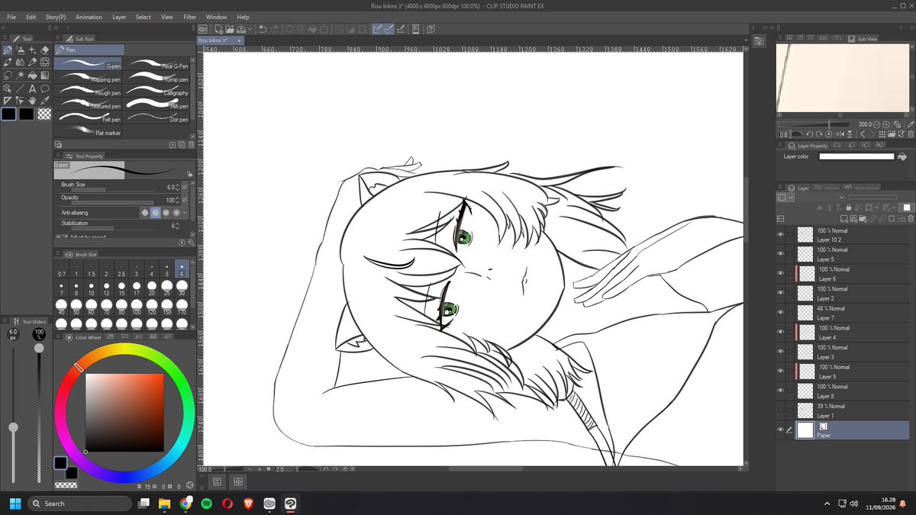The width and height of the screenshot is (916, 515).
Task: Open the palette color dropdown in Layer palette
Action: pos(785,197)
